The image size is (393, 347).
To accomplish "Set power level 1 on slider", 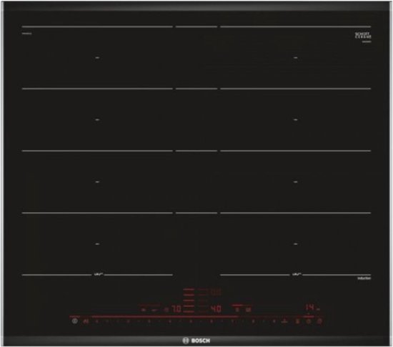I will [x=107, y=321].
